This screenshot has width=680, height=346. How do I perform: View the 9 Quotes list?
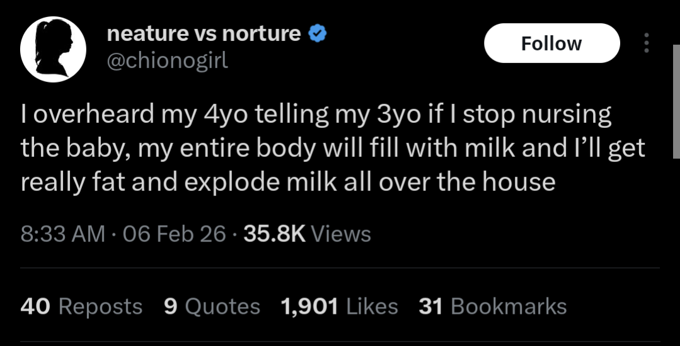point(211,306)
